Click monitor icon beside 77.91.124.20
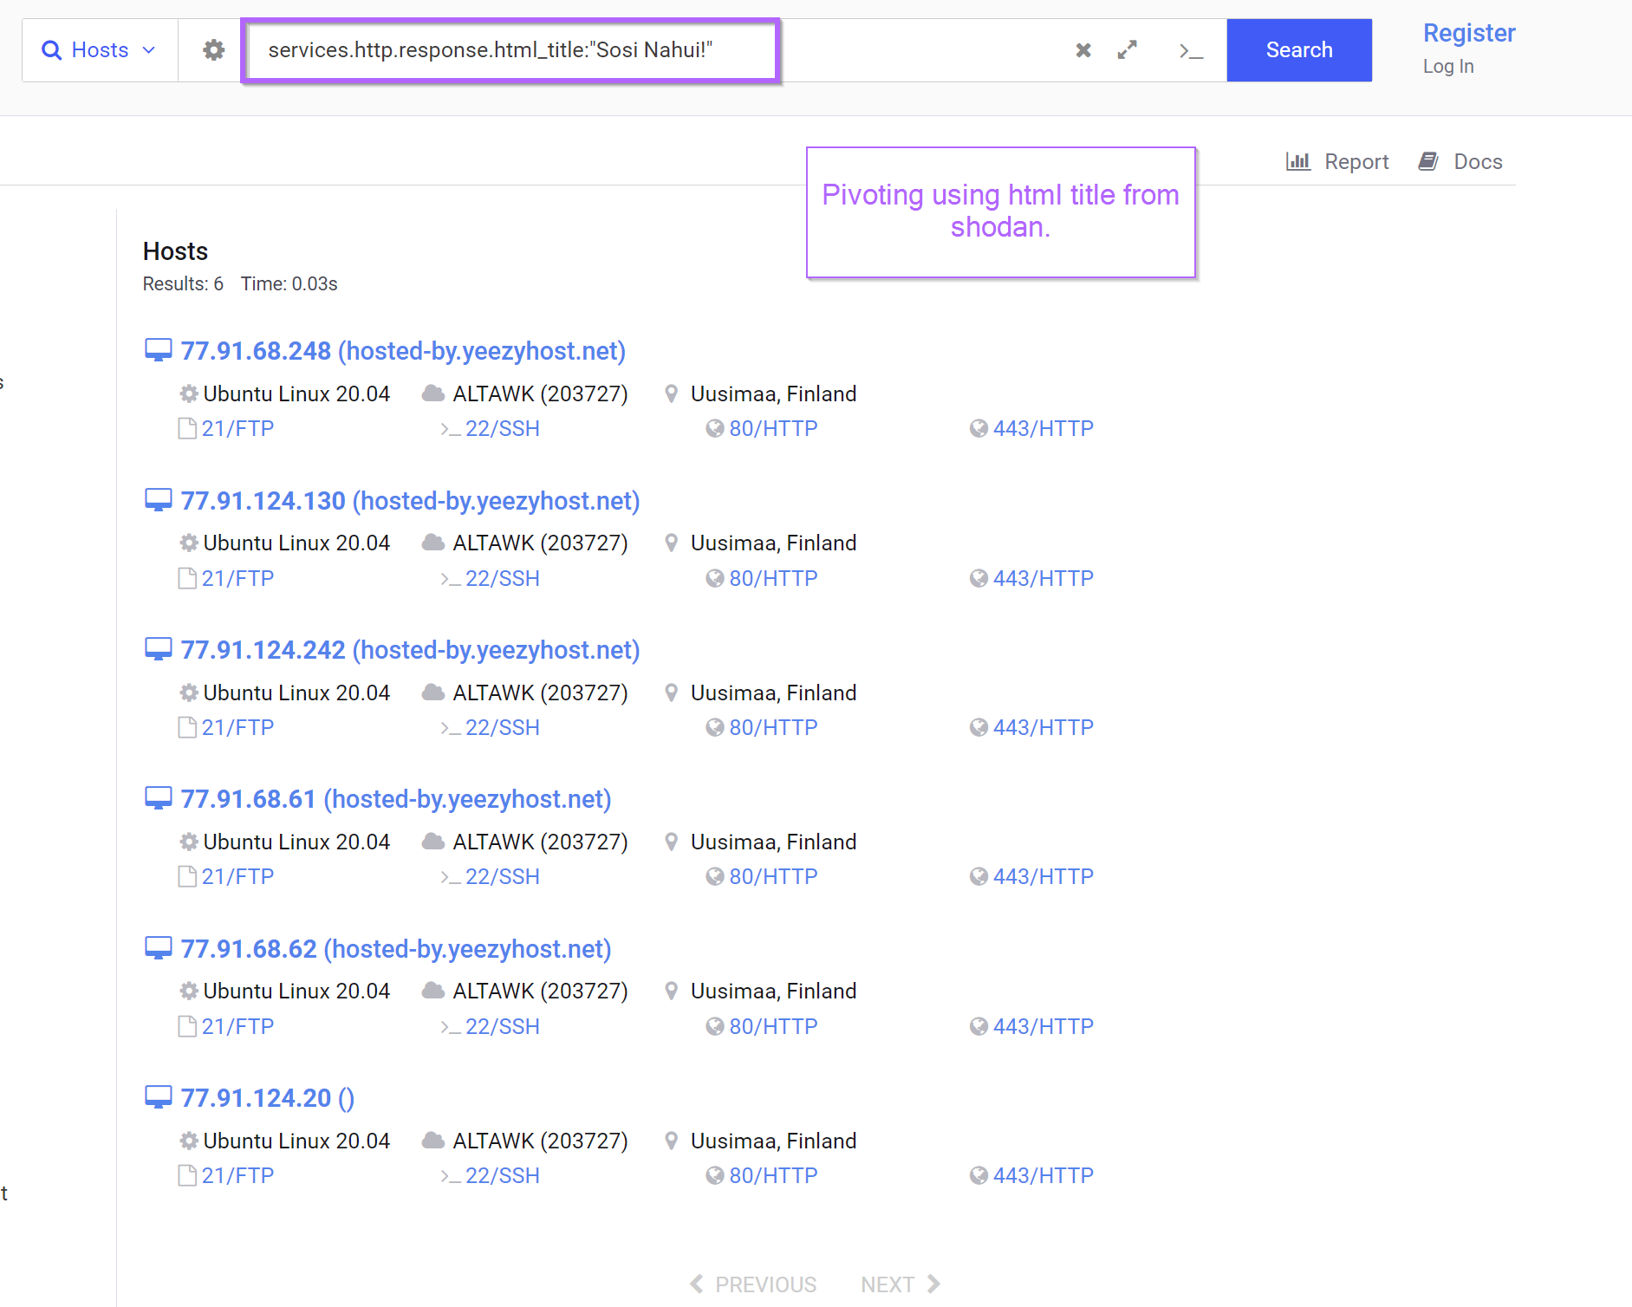 (x=158, y=1098)
